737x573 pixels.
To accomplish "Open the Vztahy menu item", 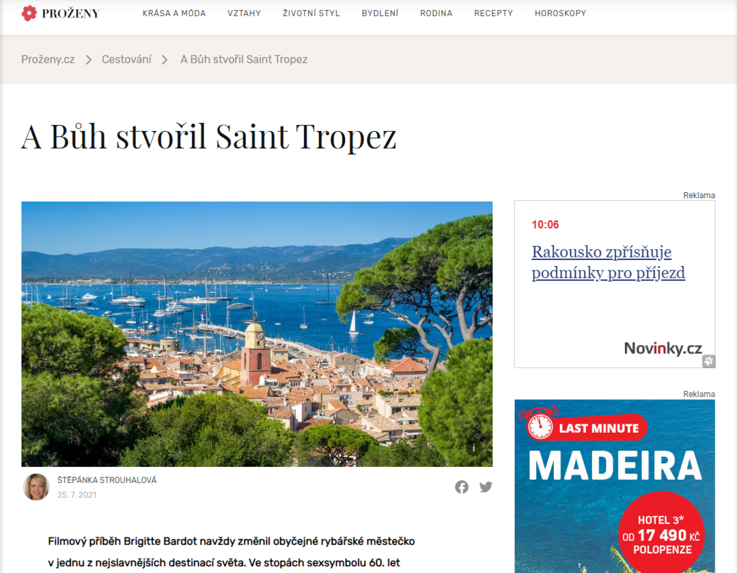I will (x=244, y=13).
